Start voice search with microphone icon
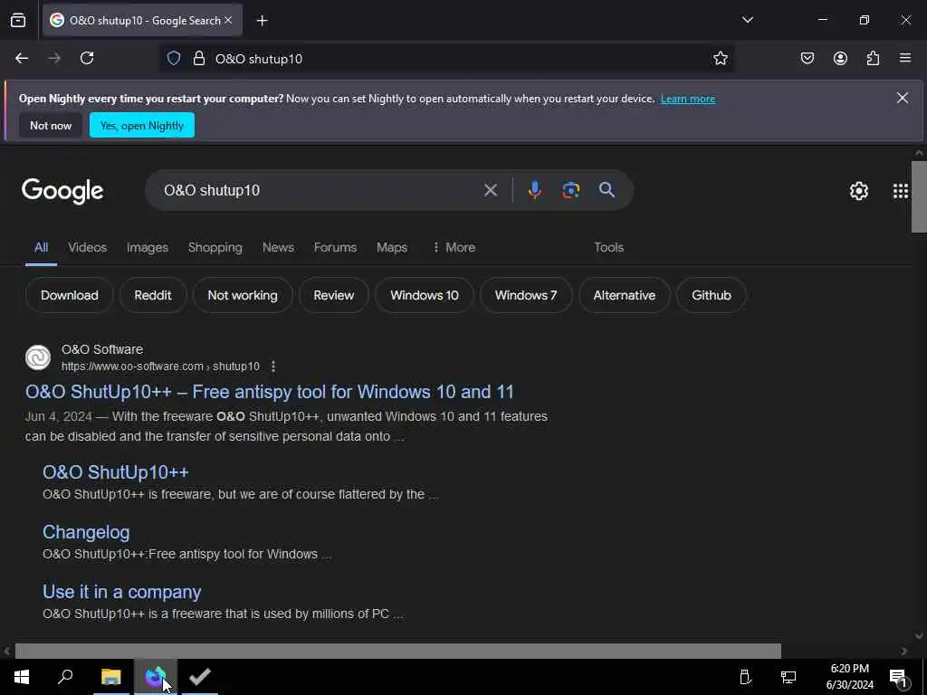 (x=534, y=190)
